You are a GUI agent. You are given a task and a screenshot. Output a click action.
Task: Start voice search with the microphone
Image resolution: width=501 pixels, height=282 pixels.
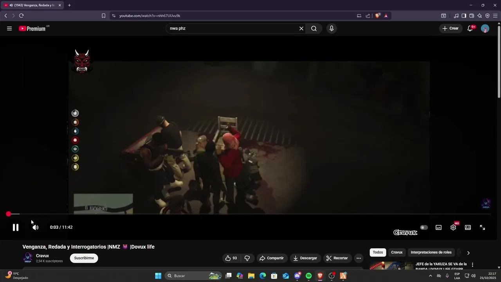point(332,29)
